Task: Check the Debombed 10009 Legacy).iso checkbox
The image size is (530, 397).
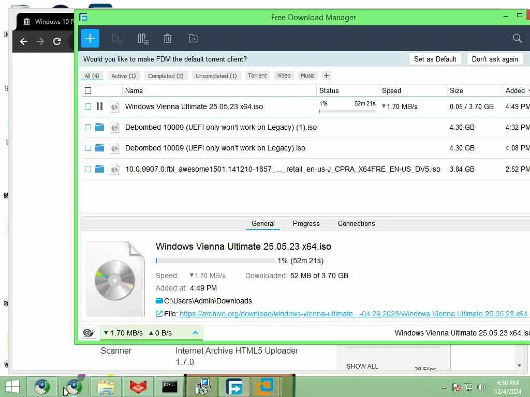Action: [88, 148]
